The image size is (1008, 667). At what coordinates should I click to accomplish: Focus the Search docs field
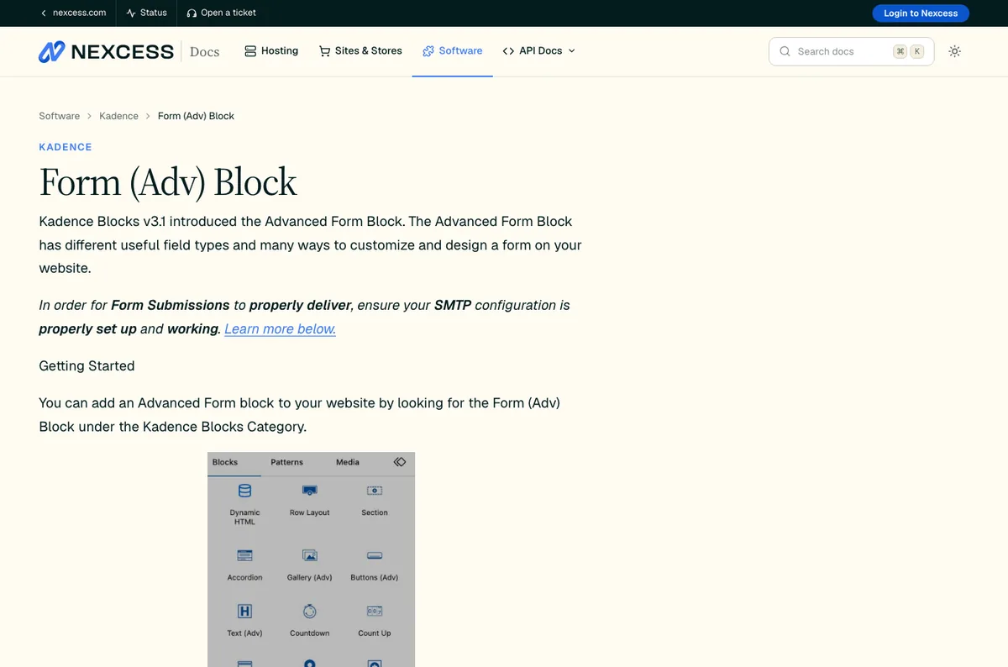point(851,51)
